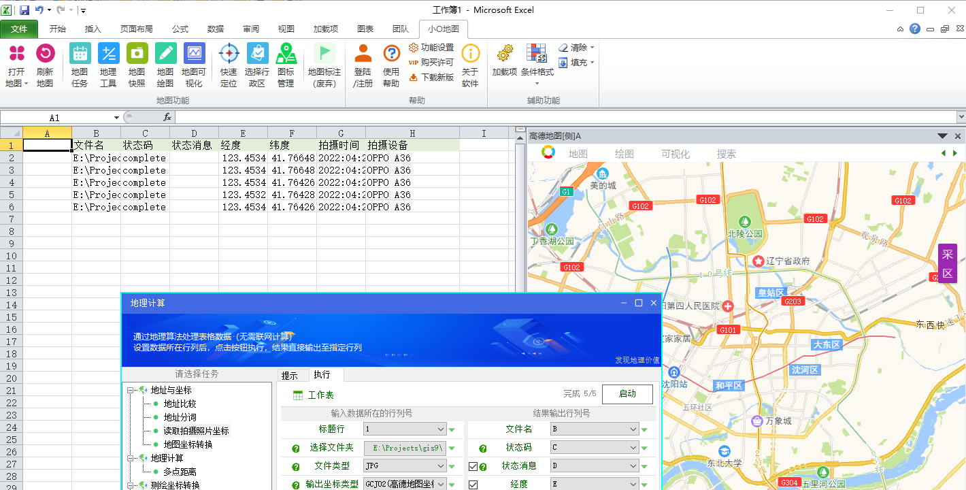Click cell H2 OPPO A36
966x490 pixels.
[412, 158]
